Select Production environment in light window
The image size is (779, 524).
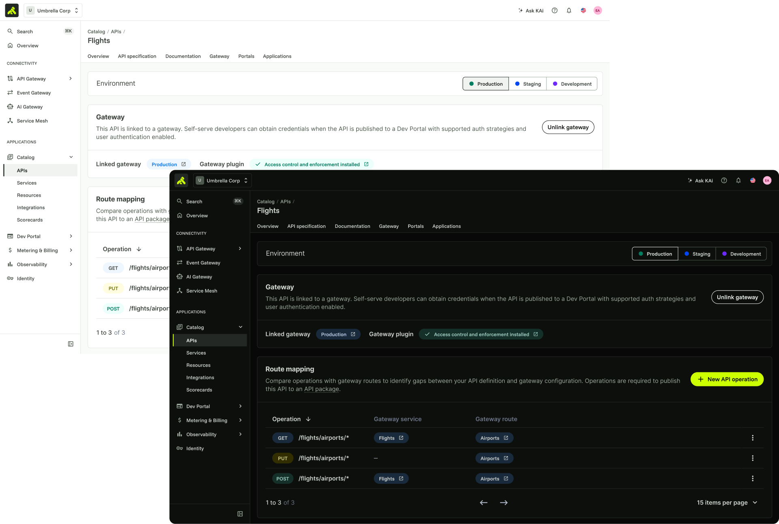[486, 84]
